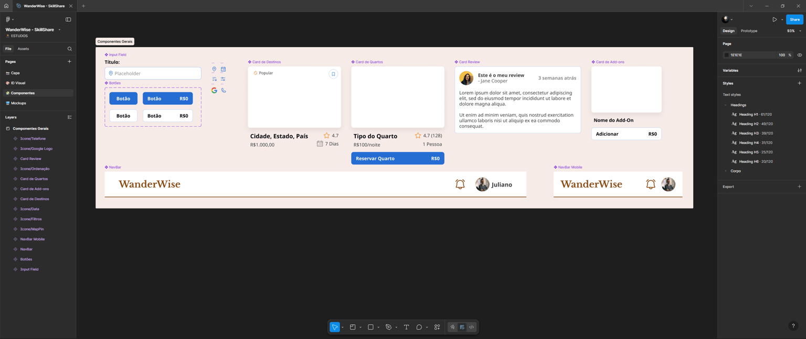
Task: Select the Comment tool
Action: coord(419,327)
